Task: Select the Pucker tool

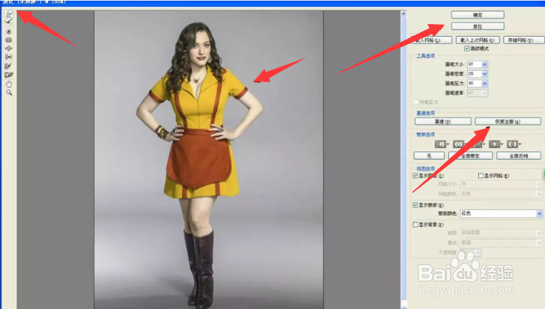Action: tap(9, 40)
